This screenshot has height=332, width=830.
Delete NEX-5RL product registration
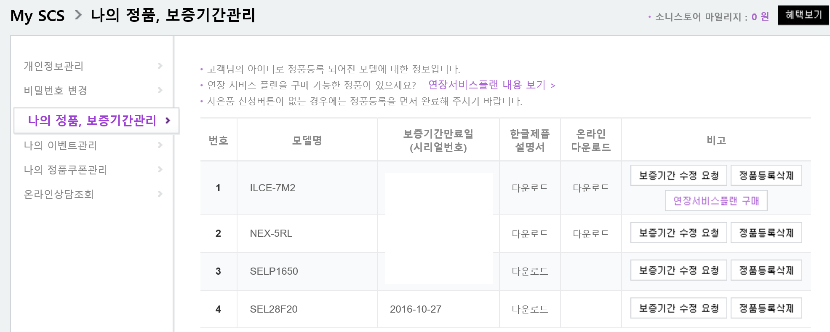point(766,233)
